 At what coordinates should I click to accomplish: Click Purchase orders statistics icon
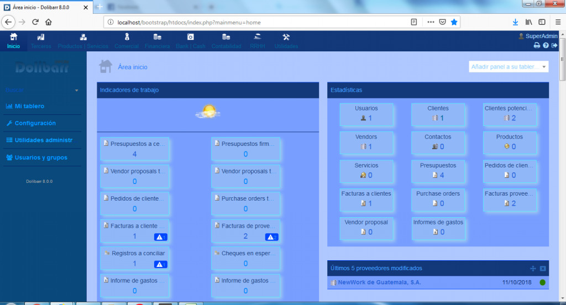(x=435, y=203)
